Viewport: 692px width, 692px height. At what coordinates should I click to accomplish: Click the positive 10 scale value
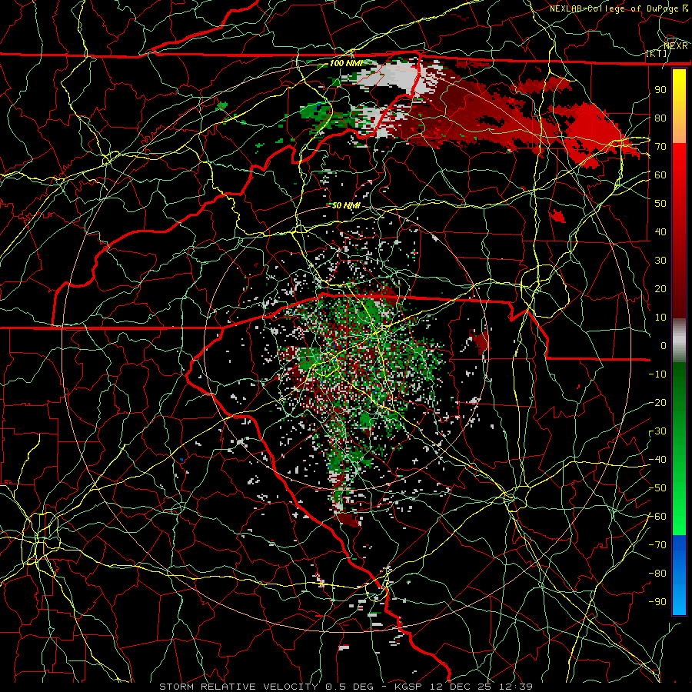[660, 318]
